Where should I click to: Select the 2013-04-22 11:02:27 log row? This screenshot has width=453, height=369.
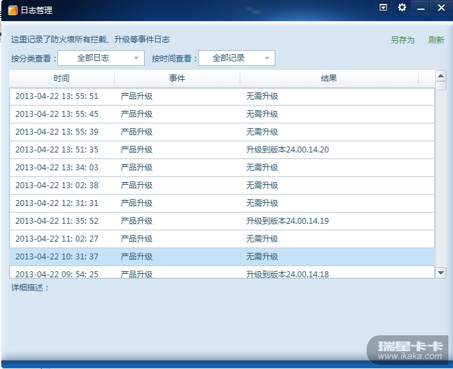tap(222, 239)
